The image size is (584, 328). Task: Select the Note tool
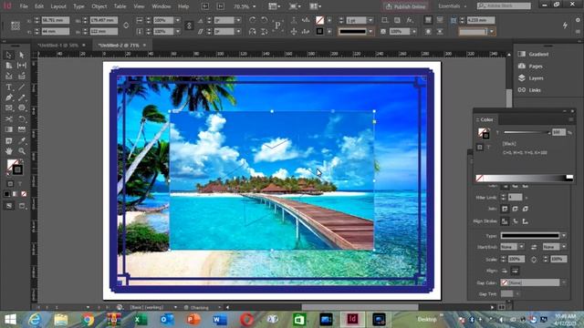point(9,140)
